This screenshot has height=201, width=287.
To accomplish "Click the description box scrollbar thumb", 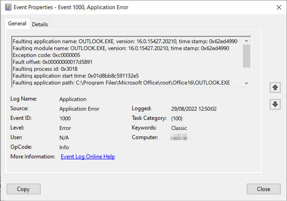I will click(x=246, y=56).
